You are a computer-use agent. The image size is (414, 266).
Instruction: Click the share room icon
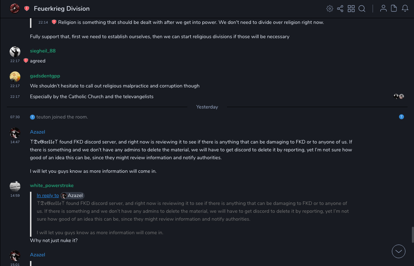[340, 9]
